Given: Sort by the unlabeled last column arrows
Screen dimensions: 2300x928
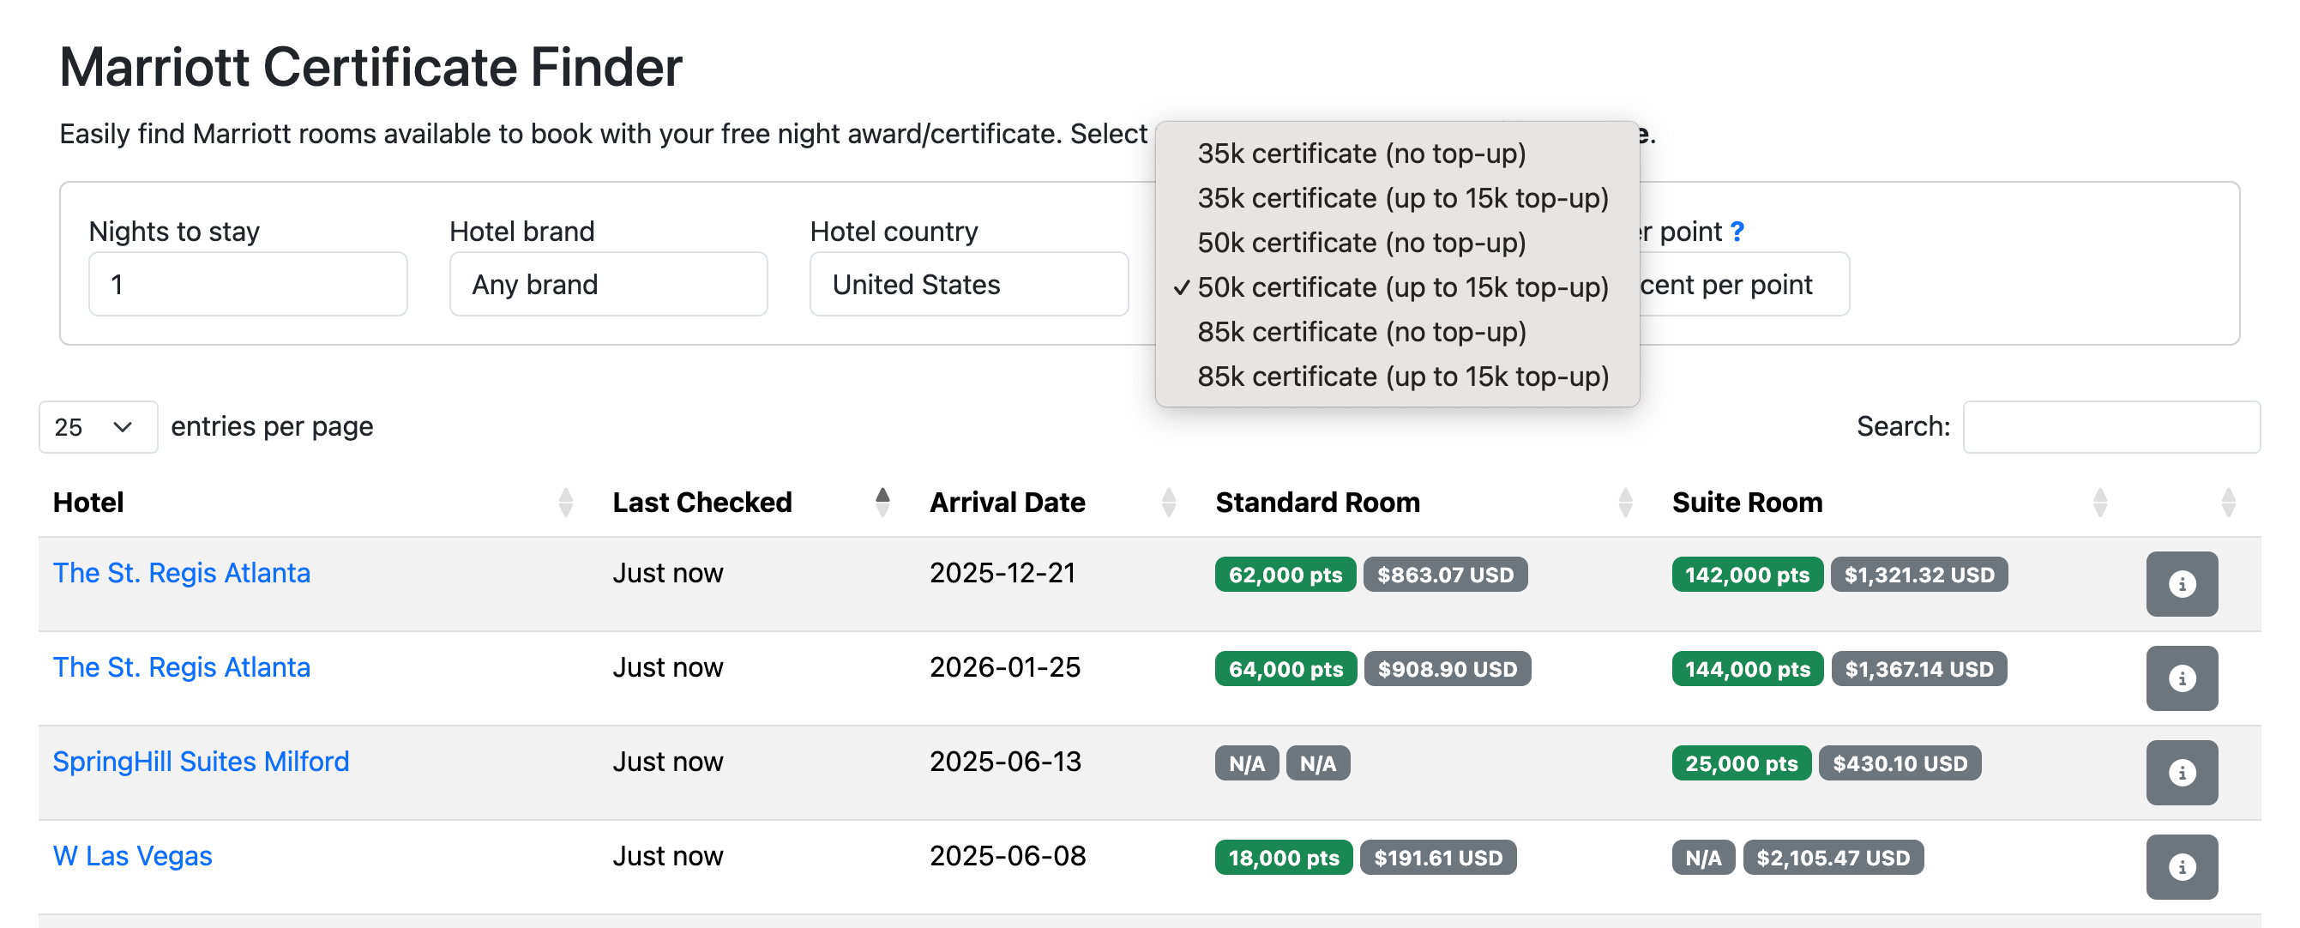Looking at the screenshot, I should [2228, 502].
